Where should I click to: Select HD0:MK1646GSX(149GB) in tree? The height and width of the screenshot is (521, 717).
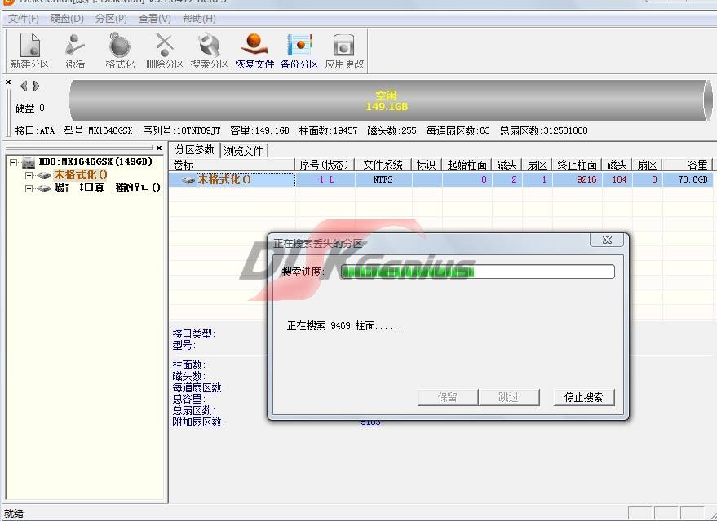click(95, 161)
